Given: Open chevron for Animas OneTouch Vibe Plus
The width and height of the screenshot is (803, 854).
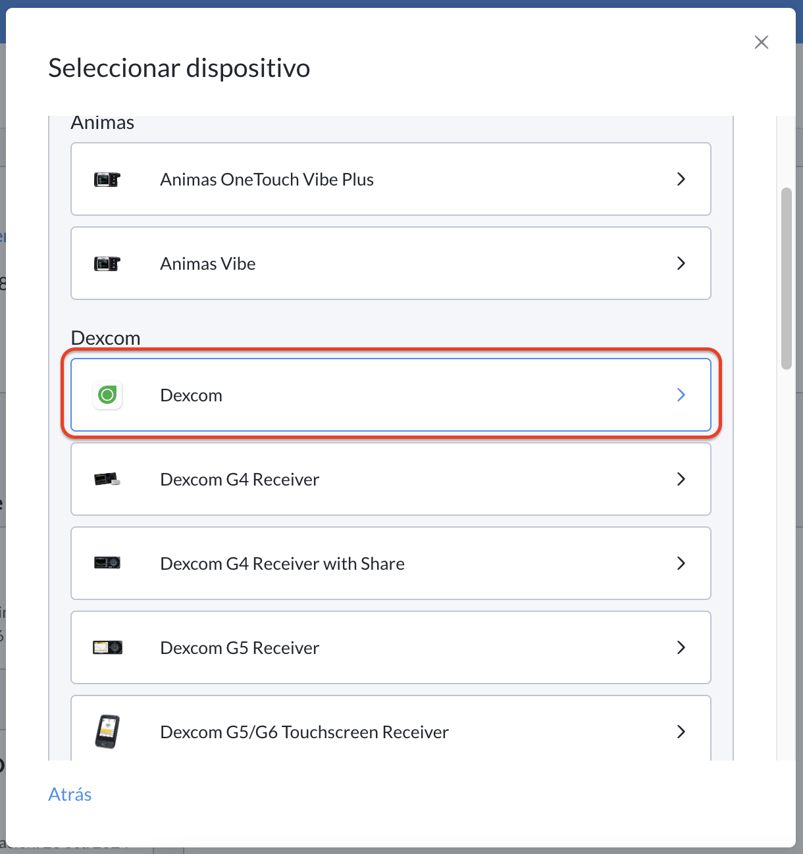Looking at the screenshot, I should 681,179.
